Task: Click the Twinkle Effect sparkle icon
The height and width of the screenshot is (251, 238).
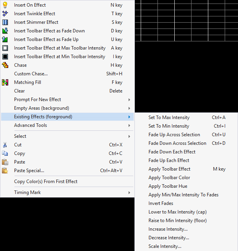Action: tap(5, 14)
